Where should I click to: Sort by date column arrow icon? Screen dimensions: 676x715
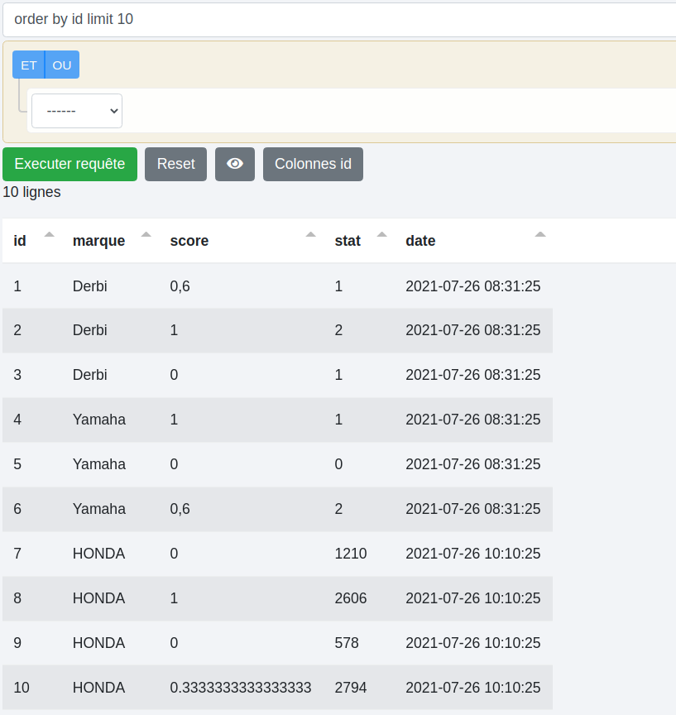tap(540, 235)
